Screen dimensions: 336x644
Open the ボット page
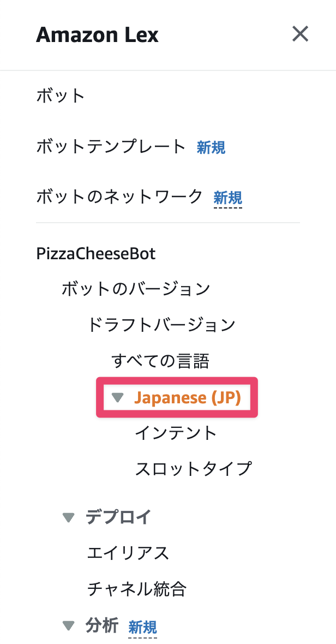(x=60, y=96)
